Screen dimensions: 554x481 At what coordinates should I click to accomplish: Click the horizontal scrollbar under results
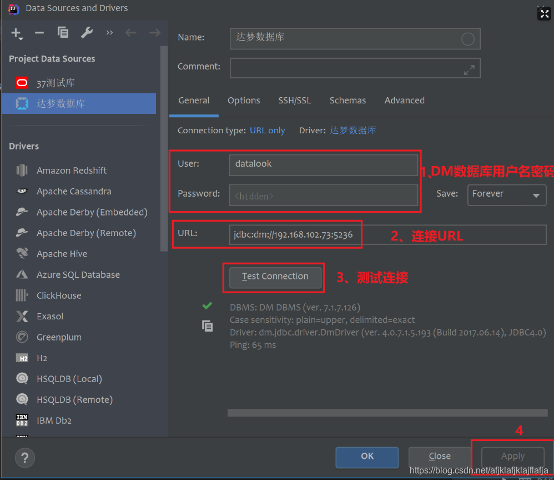(387, 413)
